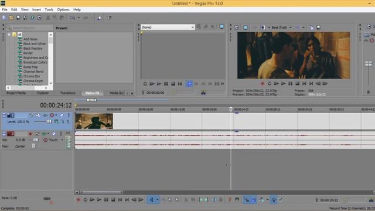Click the Copy icon in main toolbar

pos(55,18)
